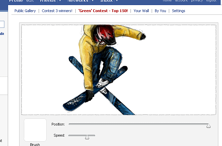Click the Speed slider handle
The height and width of the screenshot is (146, 222).
[87, 137]
